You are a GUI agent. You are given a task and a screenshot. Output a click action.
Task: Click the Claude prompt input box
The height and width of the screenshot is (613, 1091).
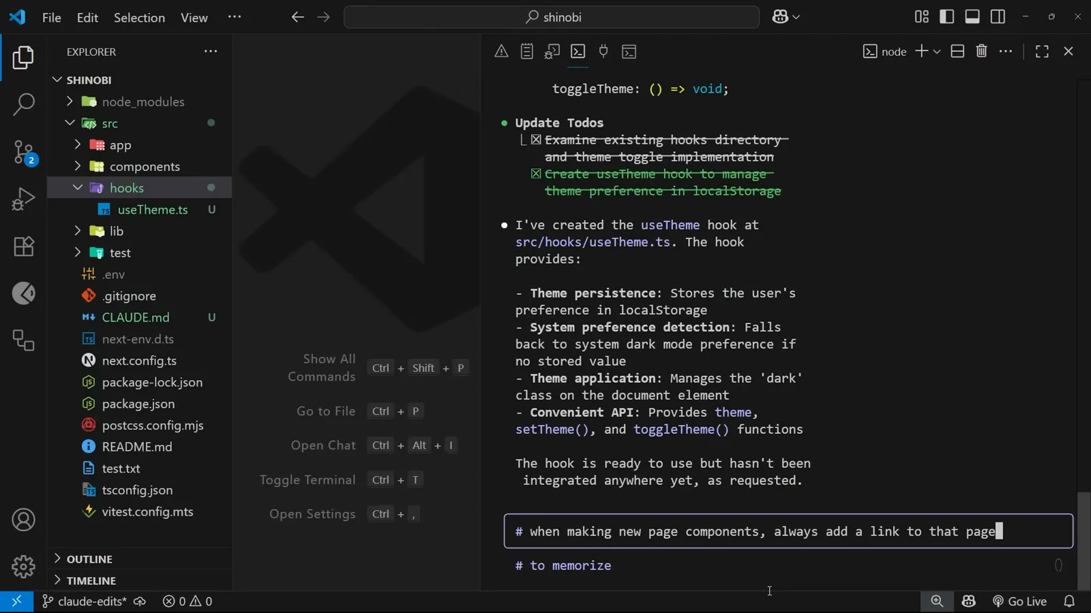tap(788, 531)
